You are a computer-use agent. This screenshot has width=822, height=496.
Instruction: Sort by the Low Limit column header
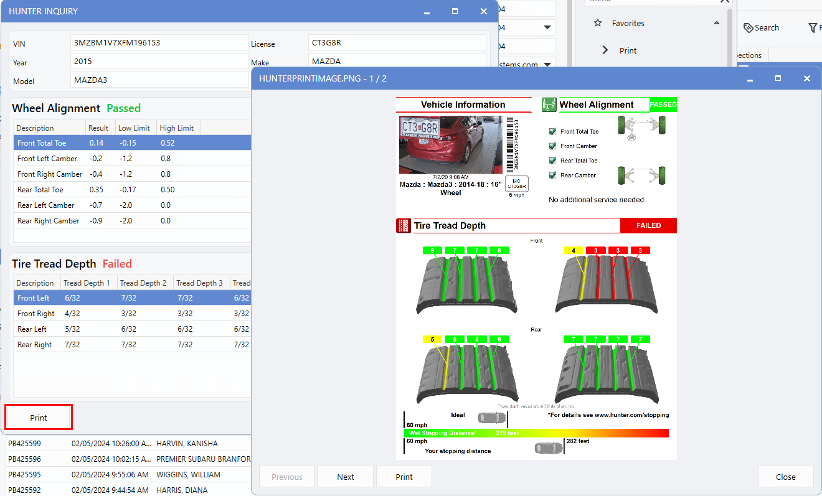click(135, 128)
